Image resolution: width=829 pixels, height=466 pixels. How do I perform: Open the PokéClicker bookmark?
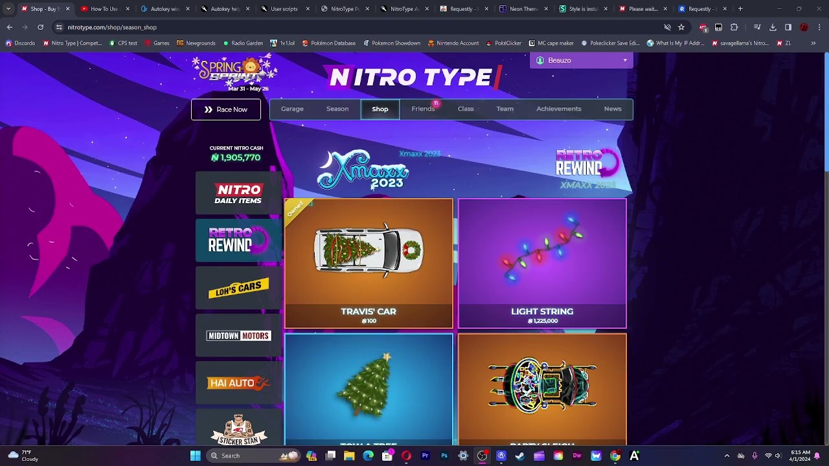503,43
